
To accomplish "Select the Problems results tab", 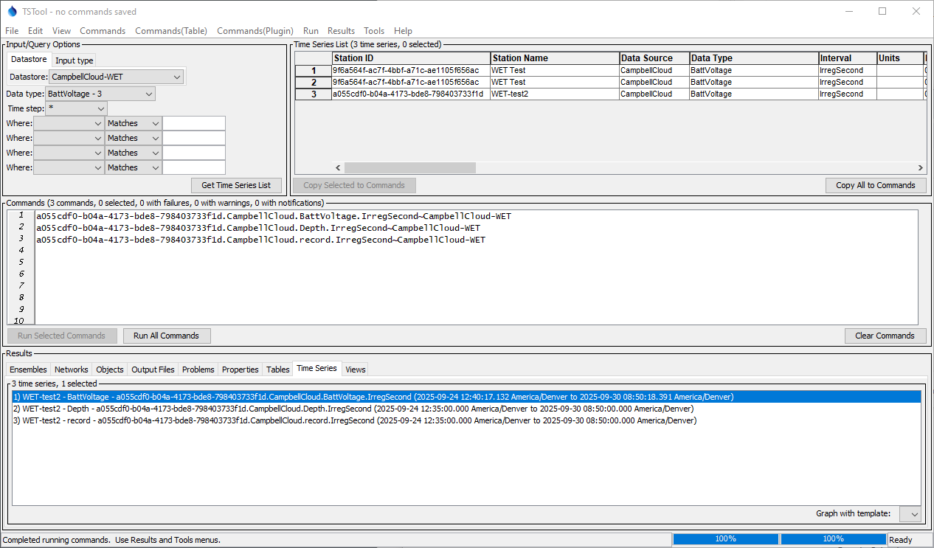I will tap(198, 370).
